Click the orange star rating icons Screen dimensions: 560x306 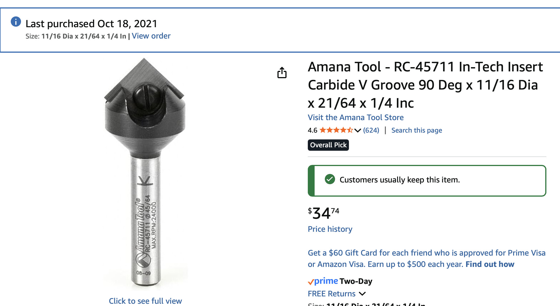click(336, 130)
